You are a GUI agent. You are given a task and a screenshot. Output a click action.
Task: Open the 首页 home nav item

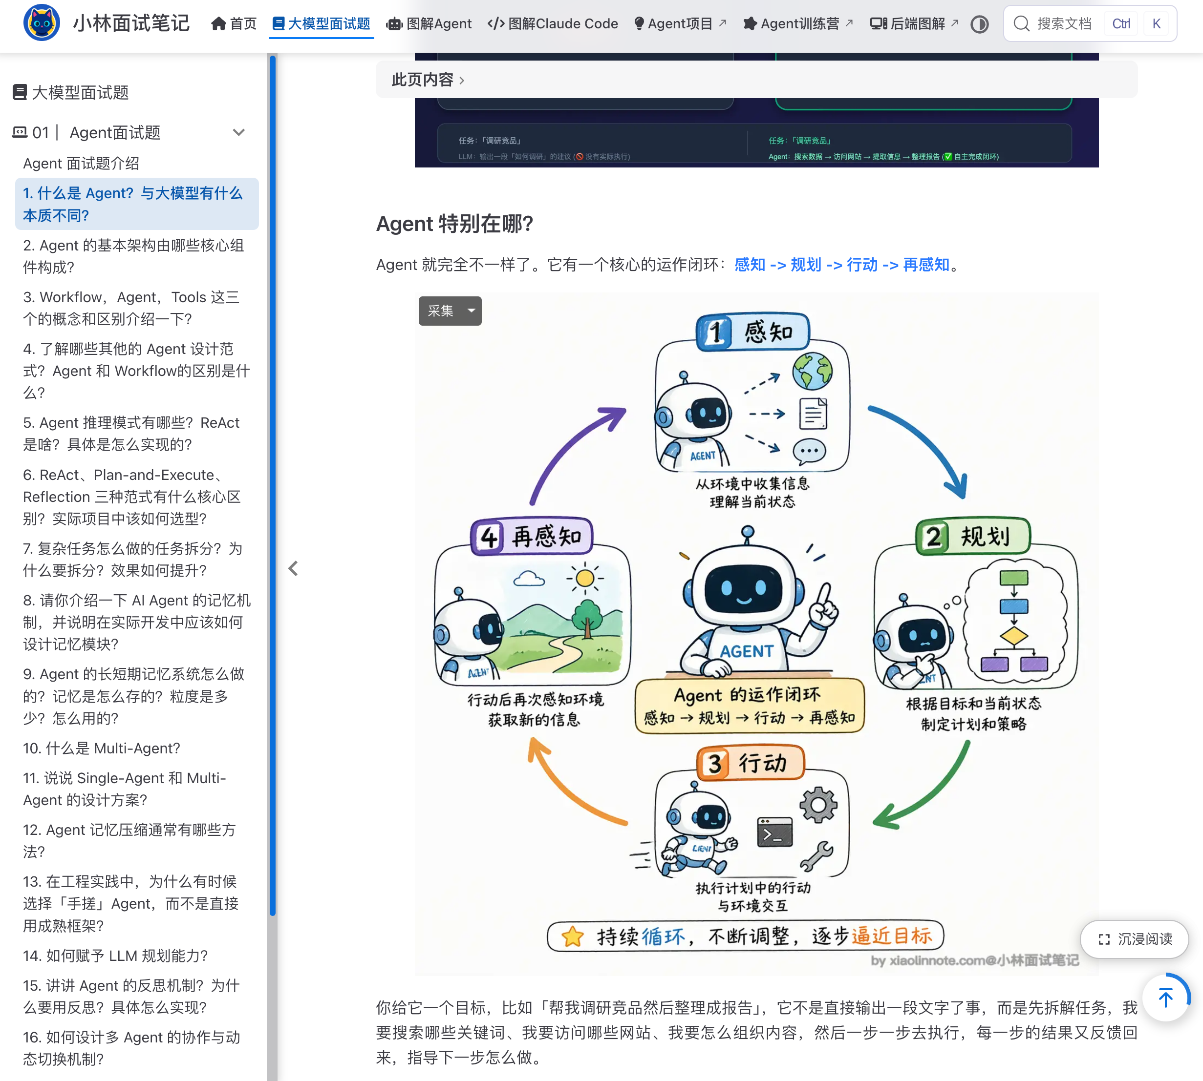(x=234, y=24)
